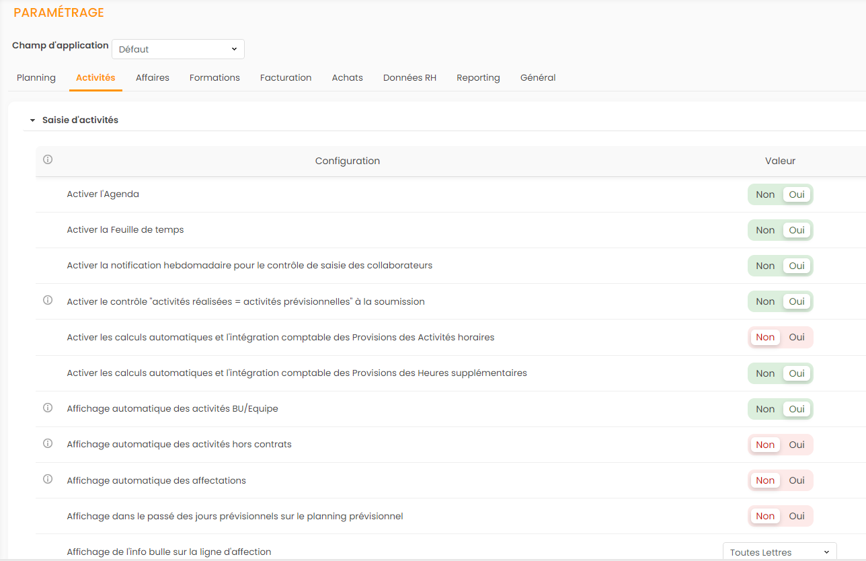The image size is (866, 561).
Task: Enable Affichage automatique des affectations with Oui
Action: coord(797,480)
